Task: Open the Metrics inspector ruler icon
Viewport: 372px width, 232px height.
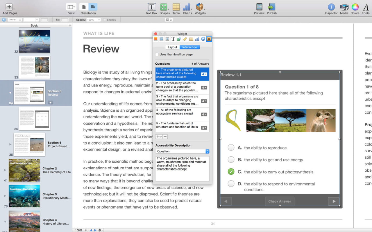Action: pos(185,39)
